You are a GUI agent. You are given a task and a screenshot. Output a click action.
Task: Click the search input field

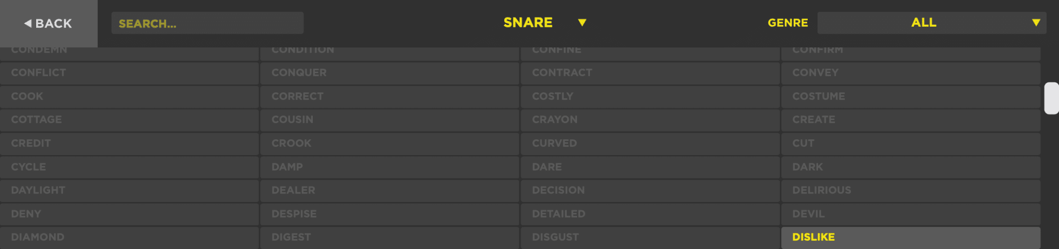click(x=207, y=23)
